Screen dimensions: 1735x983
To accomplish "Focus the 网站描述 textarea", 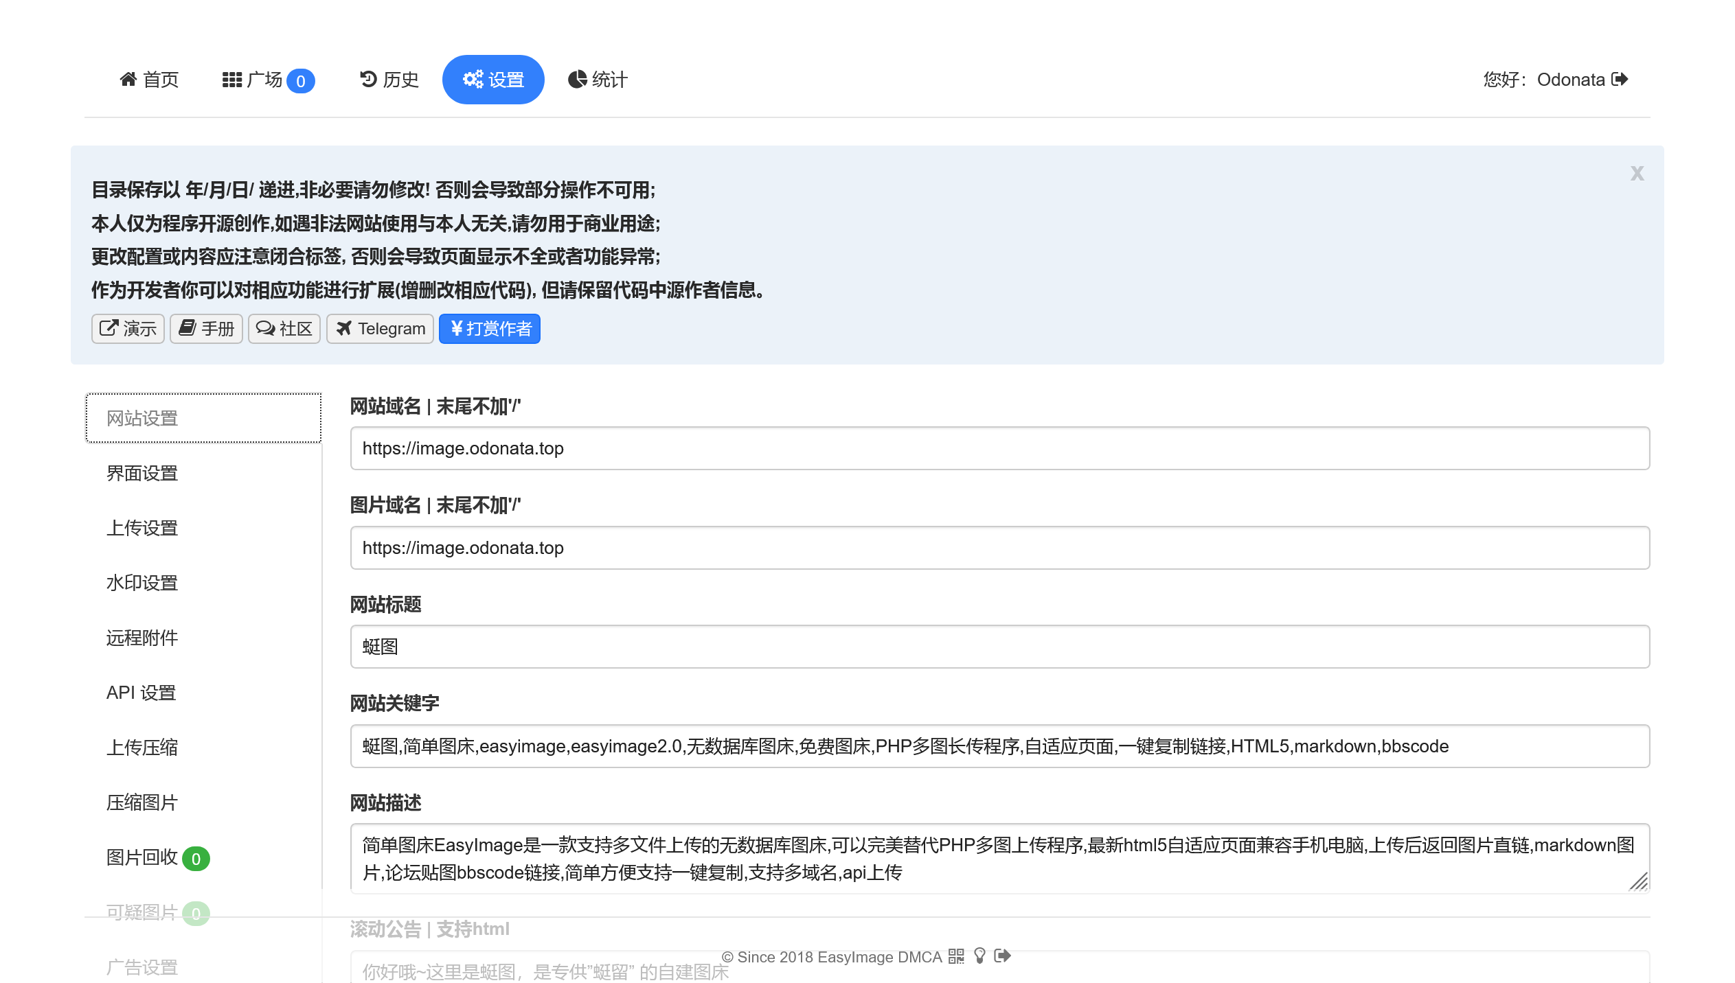I will pyautogui.click(x=1000, y=859).
